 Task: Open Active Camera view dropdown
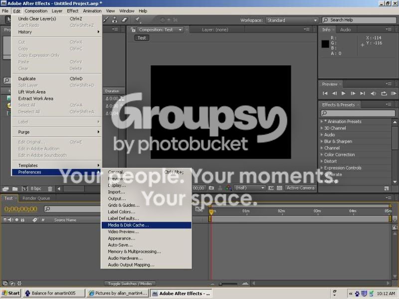(x=300, y=188)
